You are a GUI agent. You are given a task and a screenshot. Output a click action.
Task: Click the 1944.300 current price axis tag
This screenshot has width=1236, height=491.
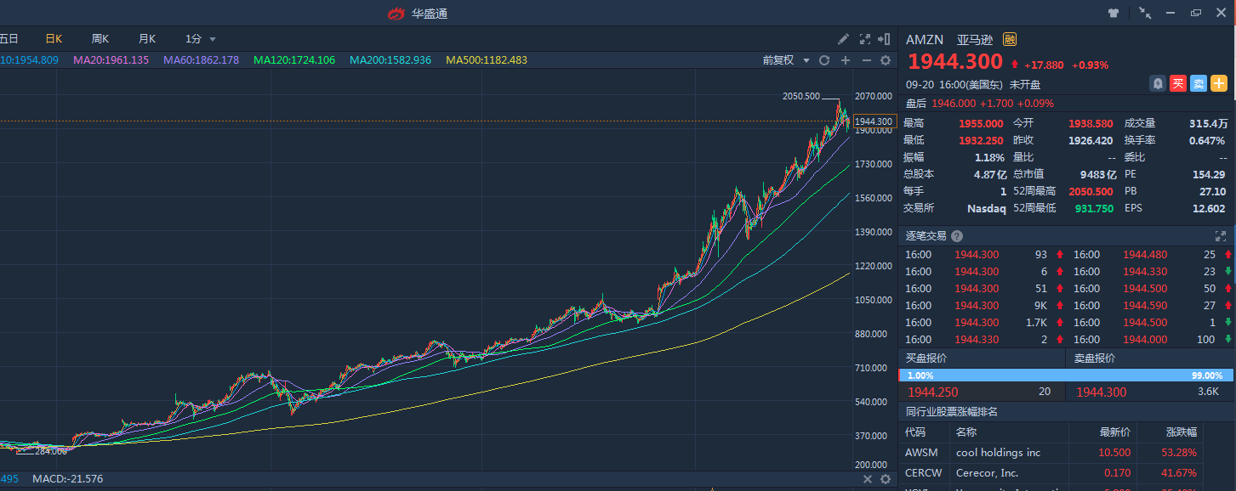pyautogui.click(x=874, y=121)
